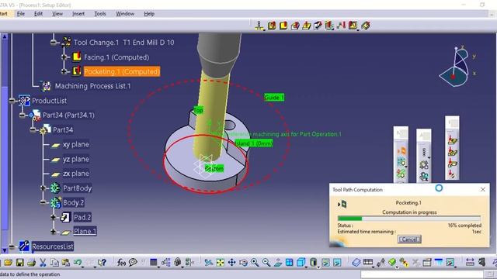The height and width of the screenshot is (279, 497).
Task: Click the orange tool path replay icon
Action: tap(401, 150)
